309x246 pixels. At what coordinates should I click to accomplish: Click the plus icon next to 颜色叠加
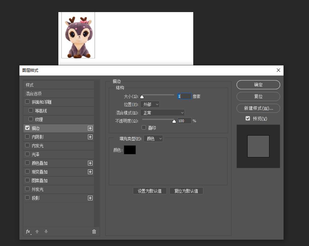[x=90, y=163]
